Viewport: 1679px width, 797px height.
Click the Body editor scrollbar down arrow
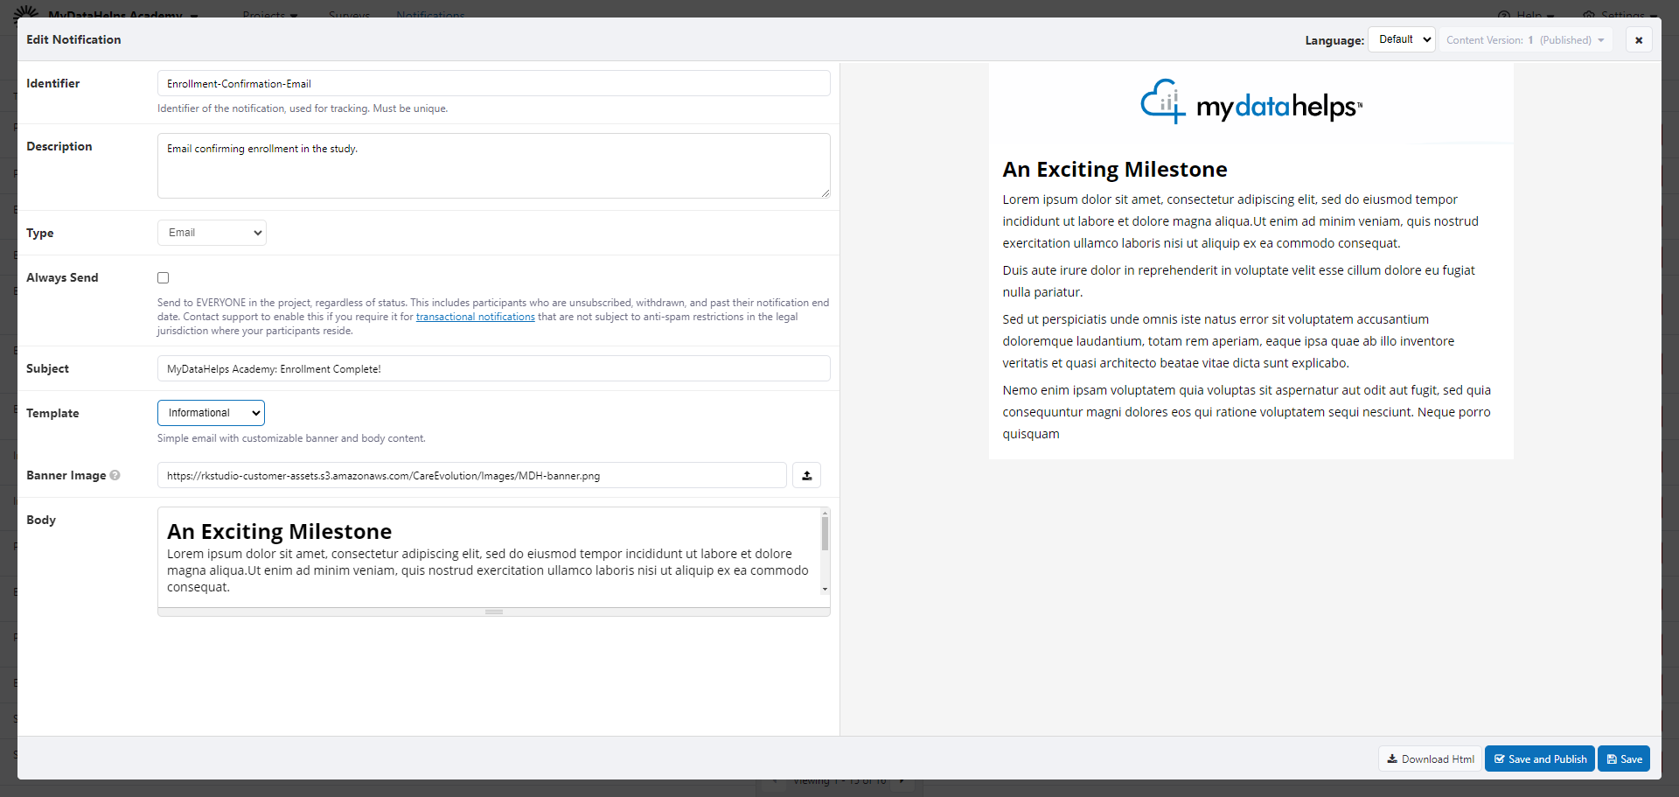[x=825, y=590]
